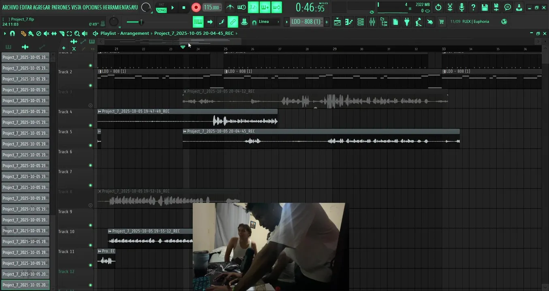The height and width of the screenshot is (291, 549).
Task: Add a new pattern with plus button
Action: point(327,22)
